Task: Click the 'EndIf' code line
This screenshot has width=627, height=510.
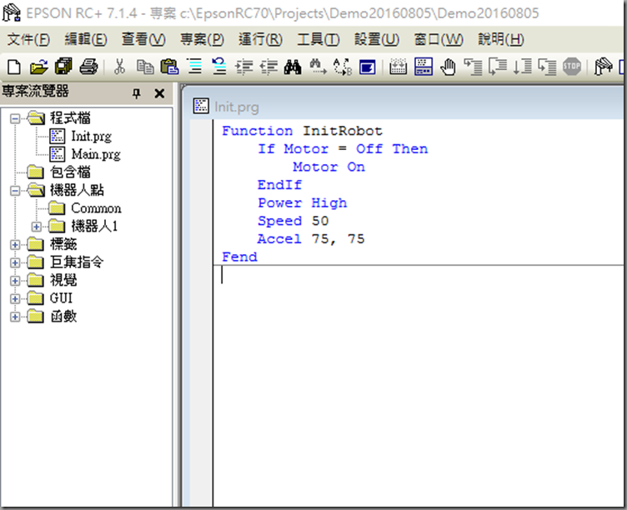Action: point(279,185)
